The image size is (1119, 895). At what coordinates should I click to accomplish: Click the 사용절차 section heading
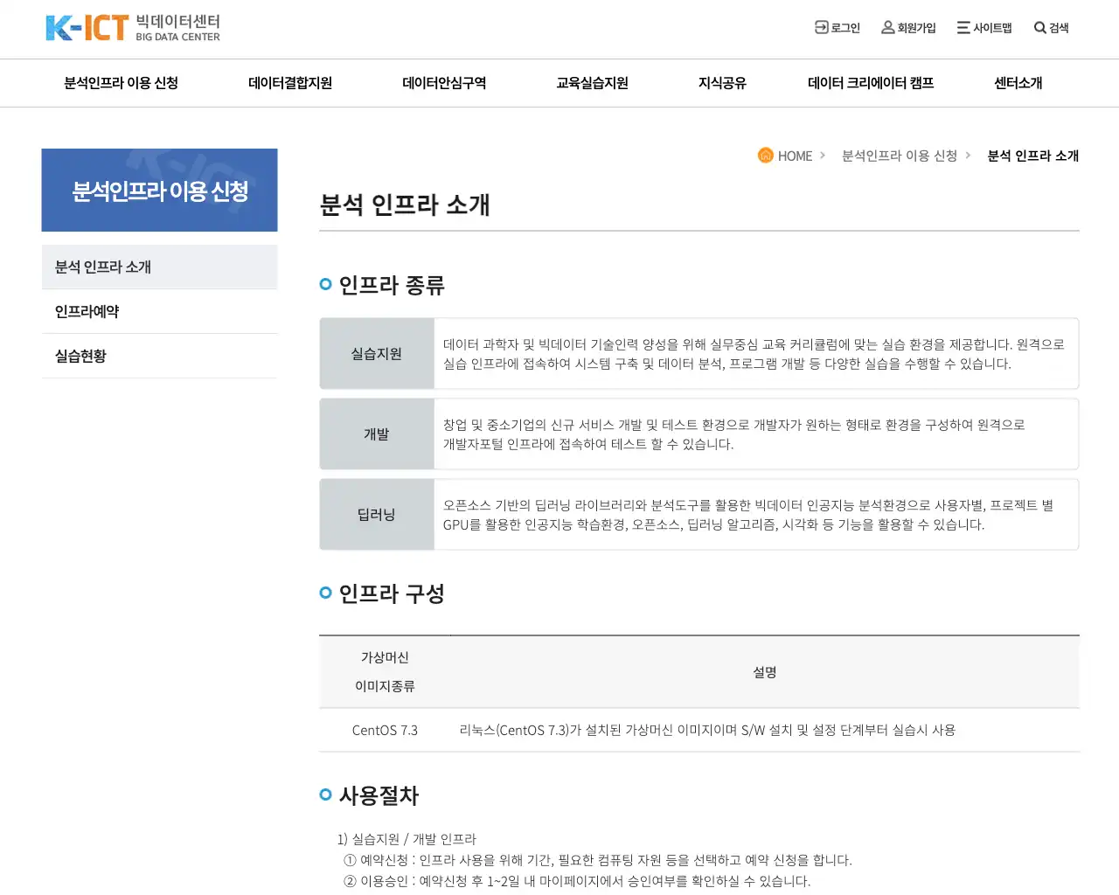pos(379,795)
